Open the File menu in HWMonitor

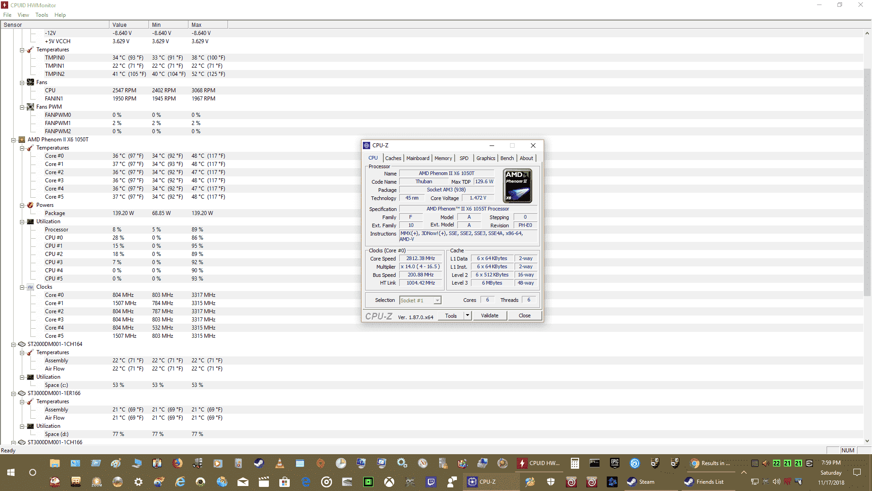(7, 15)
